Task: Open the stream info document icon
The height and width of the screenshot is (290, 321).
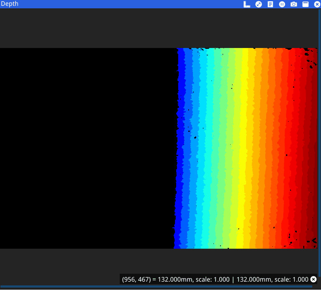Action: click(270, 4)
